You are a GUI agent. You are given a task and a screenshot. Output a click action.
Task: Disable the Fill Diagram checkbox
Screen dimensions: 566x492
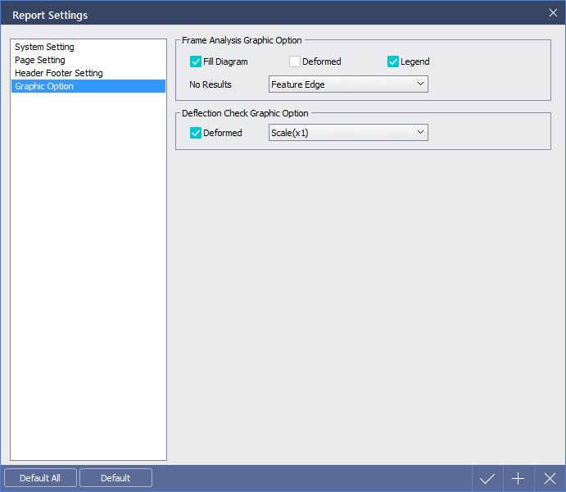tap(196, 61)
